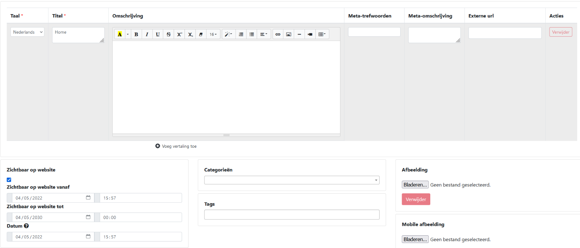Click Bladeren button under Afbeelding

(415, 185)
